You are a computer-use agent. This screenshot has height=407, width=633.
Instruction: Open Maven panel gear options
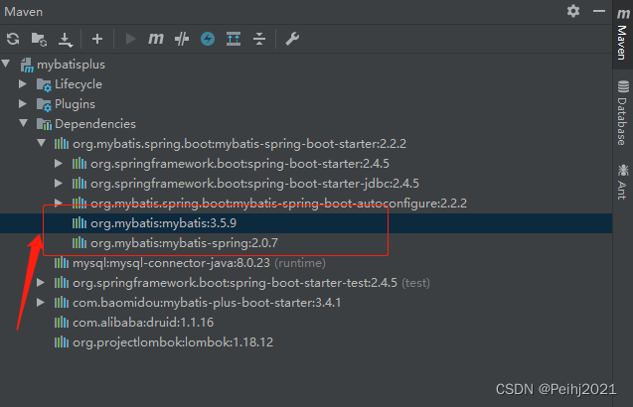tap(573, 11)
